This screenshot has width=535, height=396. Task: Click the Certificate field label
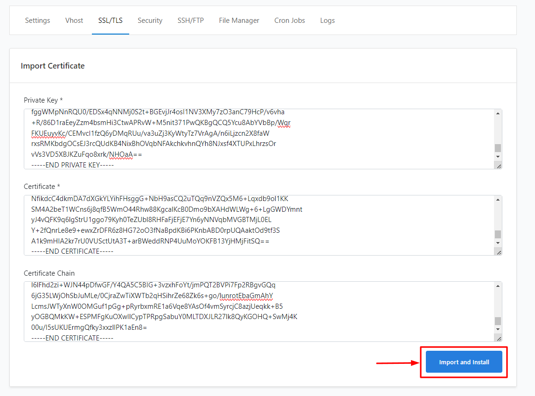point(42,186)
